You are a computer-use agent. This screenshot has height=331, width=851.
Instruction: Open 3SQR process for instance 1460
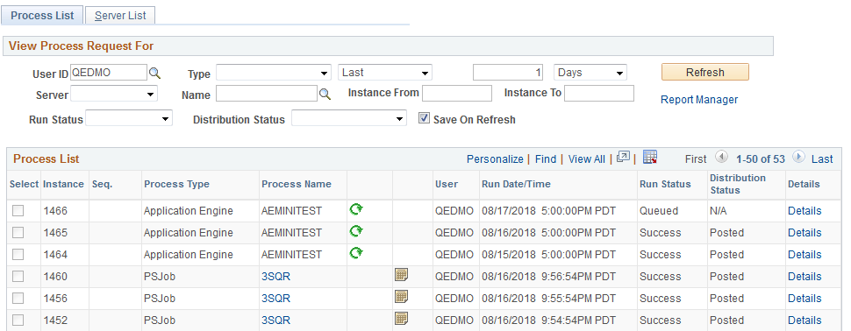click(x=275, y=277)
